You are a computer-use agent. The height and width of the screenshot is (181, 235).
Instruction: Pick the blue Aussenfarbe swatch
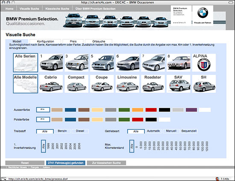(x=70, y=110)
